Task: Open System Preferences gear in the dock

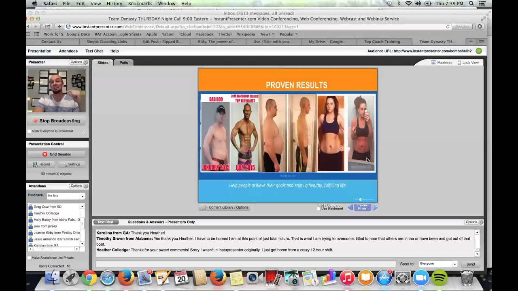Action: coord(403,278)
